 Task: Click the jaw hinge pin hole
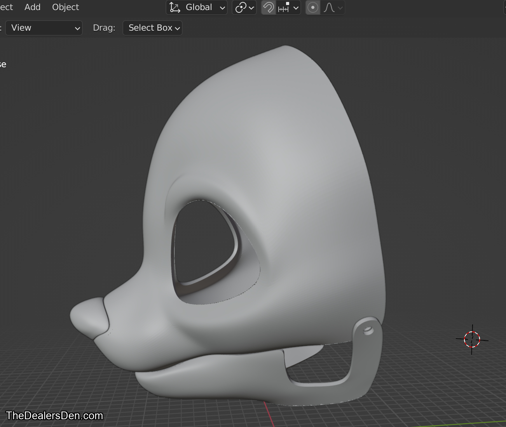pos(368,331)
